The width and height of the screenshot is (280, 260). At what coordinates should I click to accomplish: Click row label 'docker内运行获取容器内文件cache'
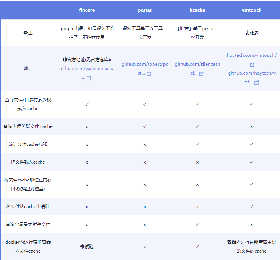pyautogui.click(x=28, y=247)
